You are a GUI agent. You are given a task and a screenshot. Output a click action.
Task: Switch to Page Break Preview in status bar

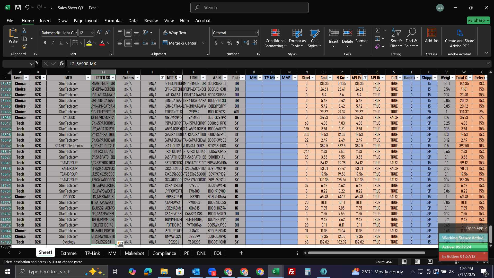coord(430,262)
